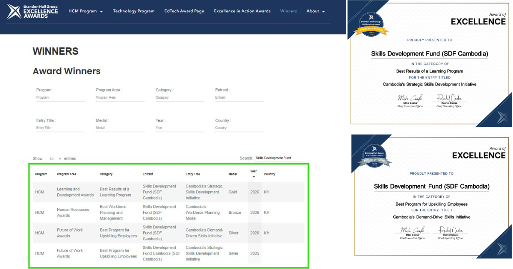This screenshot has height=269, width=513.
Task: Sort table by Program Area column
Action: click(66, 174)
